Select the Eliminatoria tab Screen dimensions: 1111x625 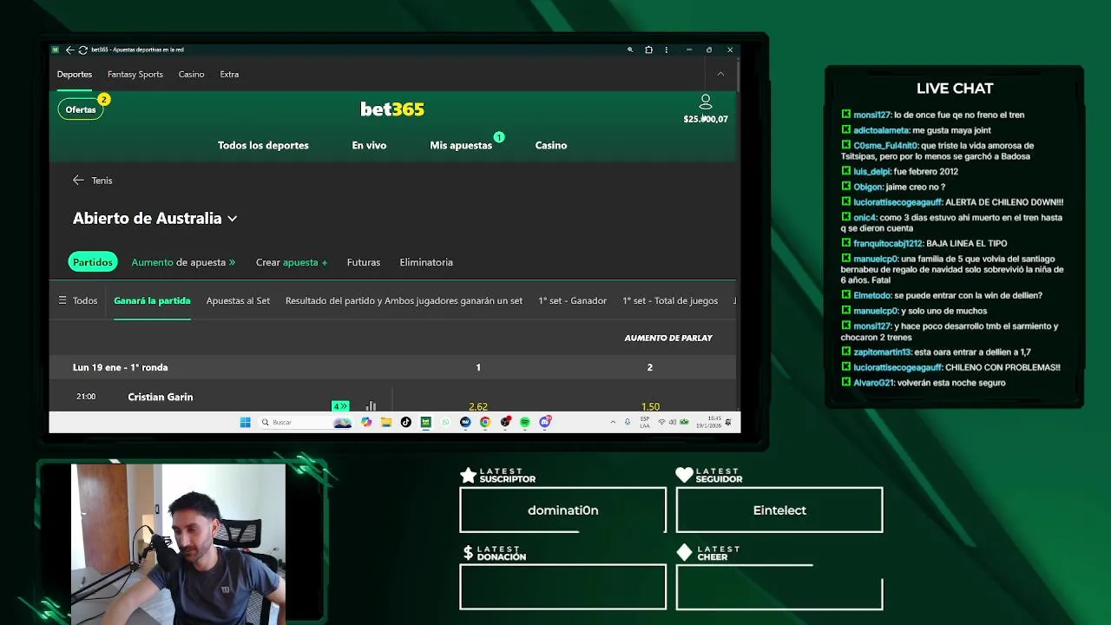(x=426, y=262)
